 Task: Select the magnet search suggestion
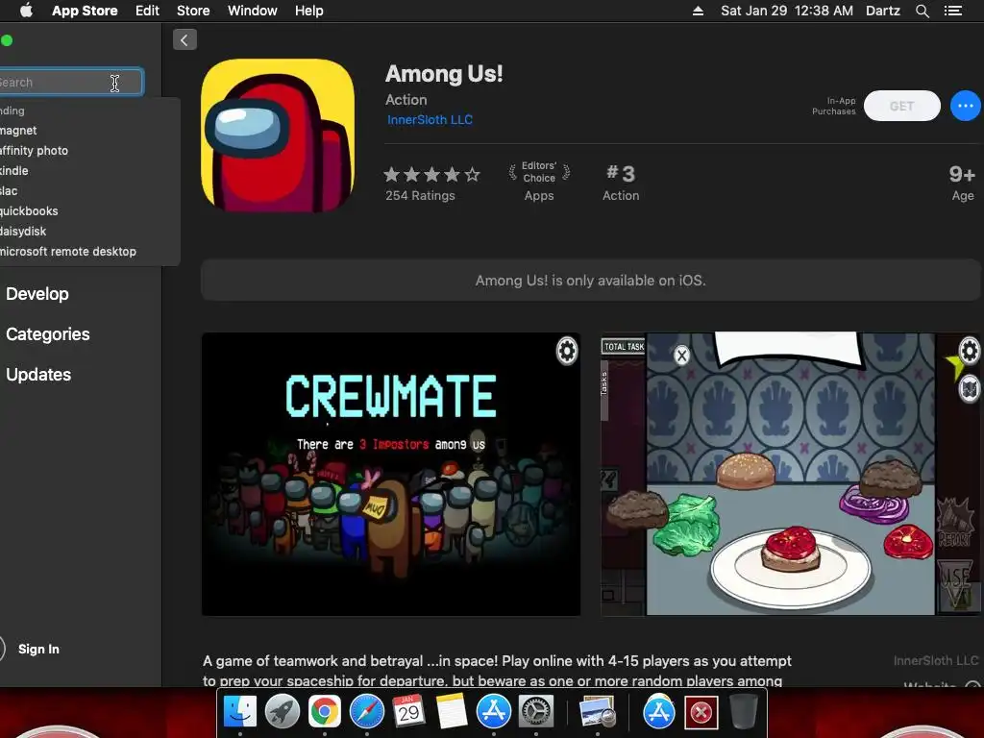coord(19,131)
